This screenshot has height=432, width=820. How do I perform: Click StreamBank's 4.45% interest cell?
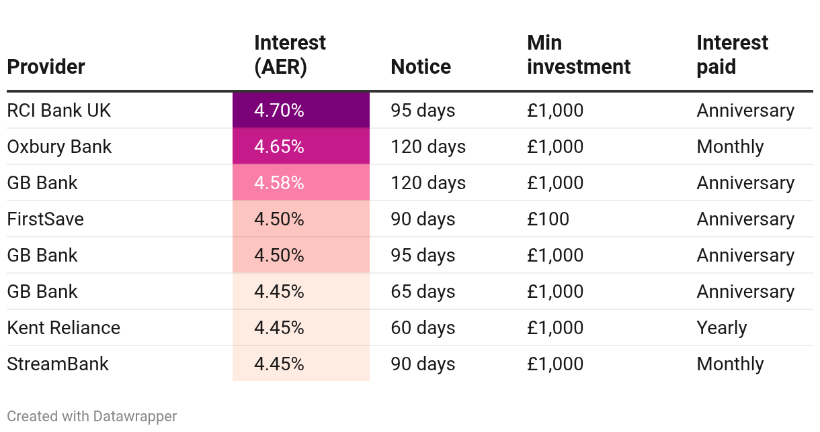[x=300, y=364]
